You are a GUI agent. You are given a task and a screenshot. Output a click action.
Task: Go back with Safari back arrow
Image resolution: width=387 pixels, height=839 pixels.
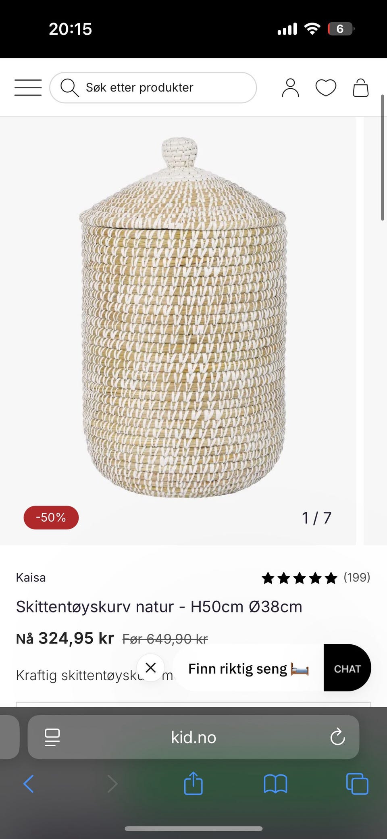click(x=29, y=784)
